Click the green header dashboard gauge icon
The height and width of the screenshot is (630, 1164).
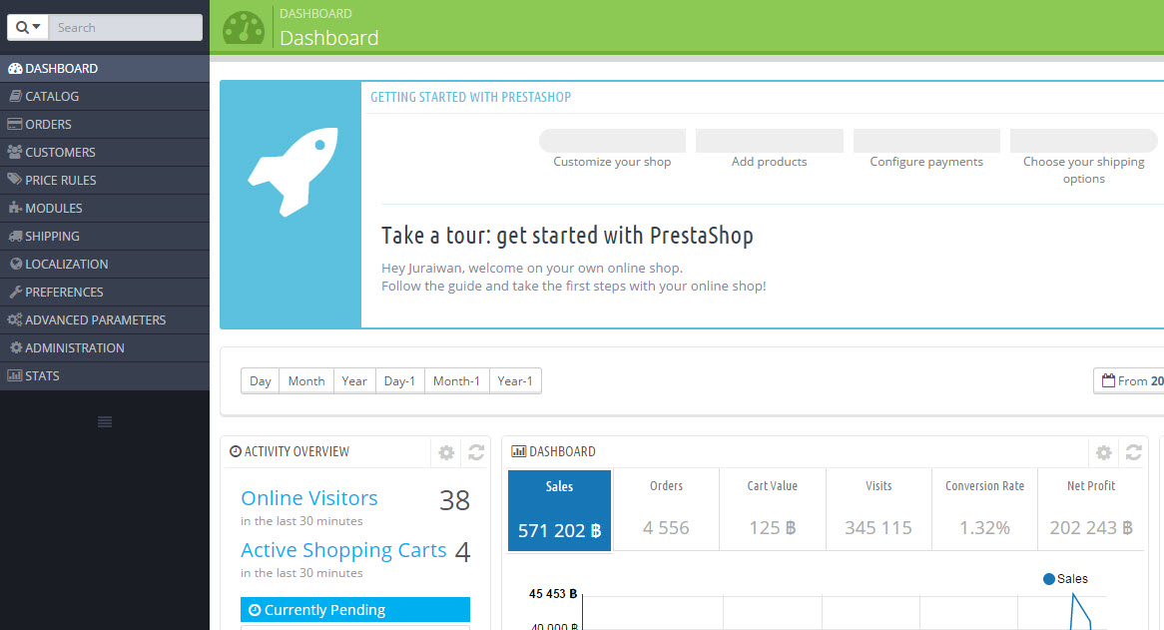click(x=244, y=28)
